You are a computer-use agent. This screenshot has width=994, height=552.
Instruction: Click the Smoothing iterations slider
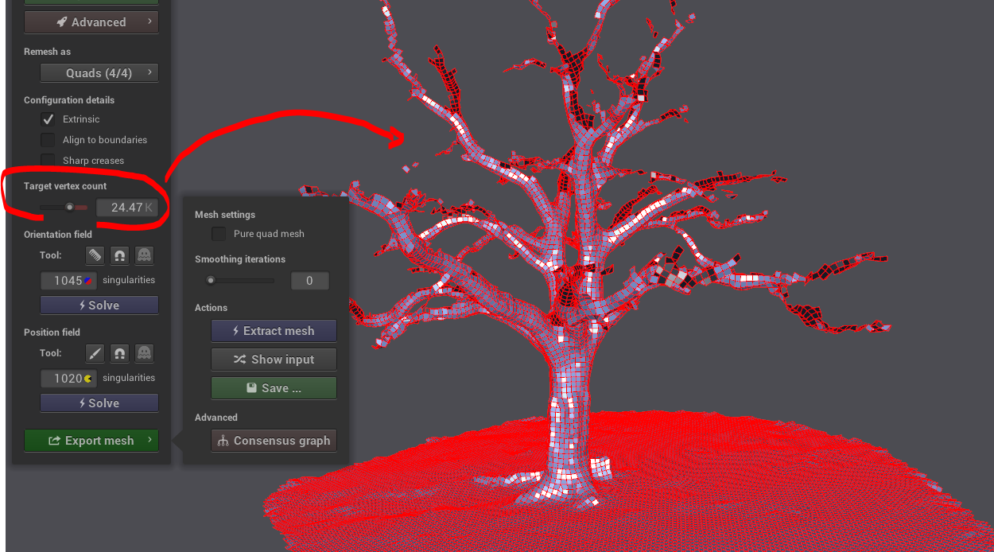(239, 280)
